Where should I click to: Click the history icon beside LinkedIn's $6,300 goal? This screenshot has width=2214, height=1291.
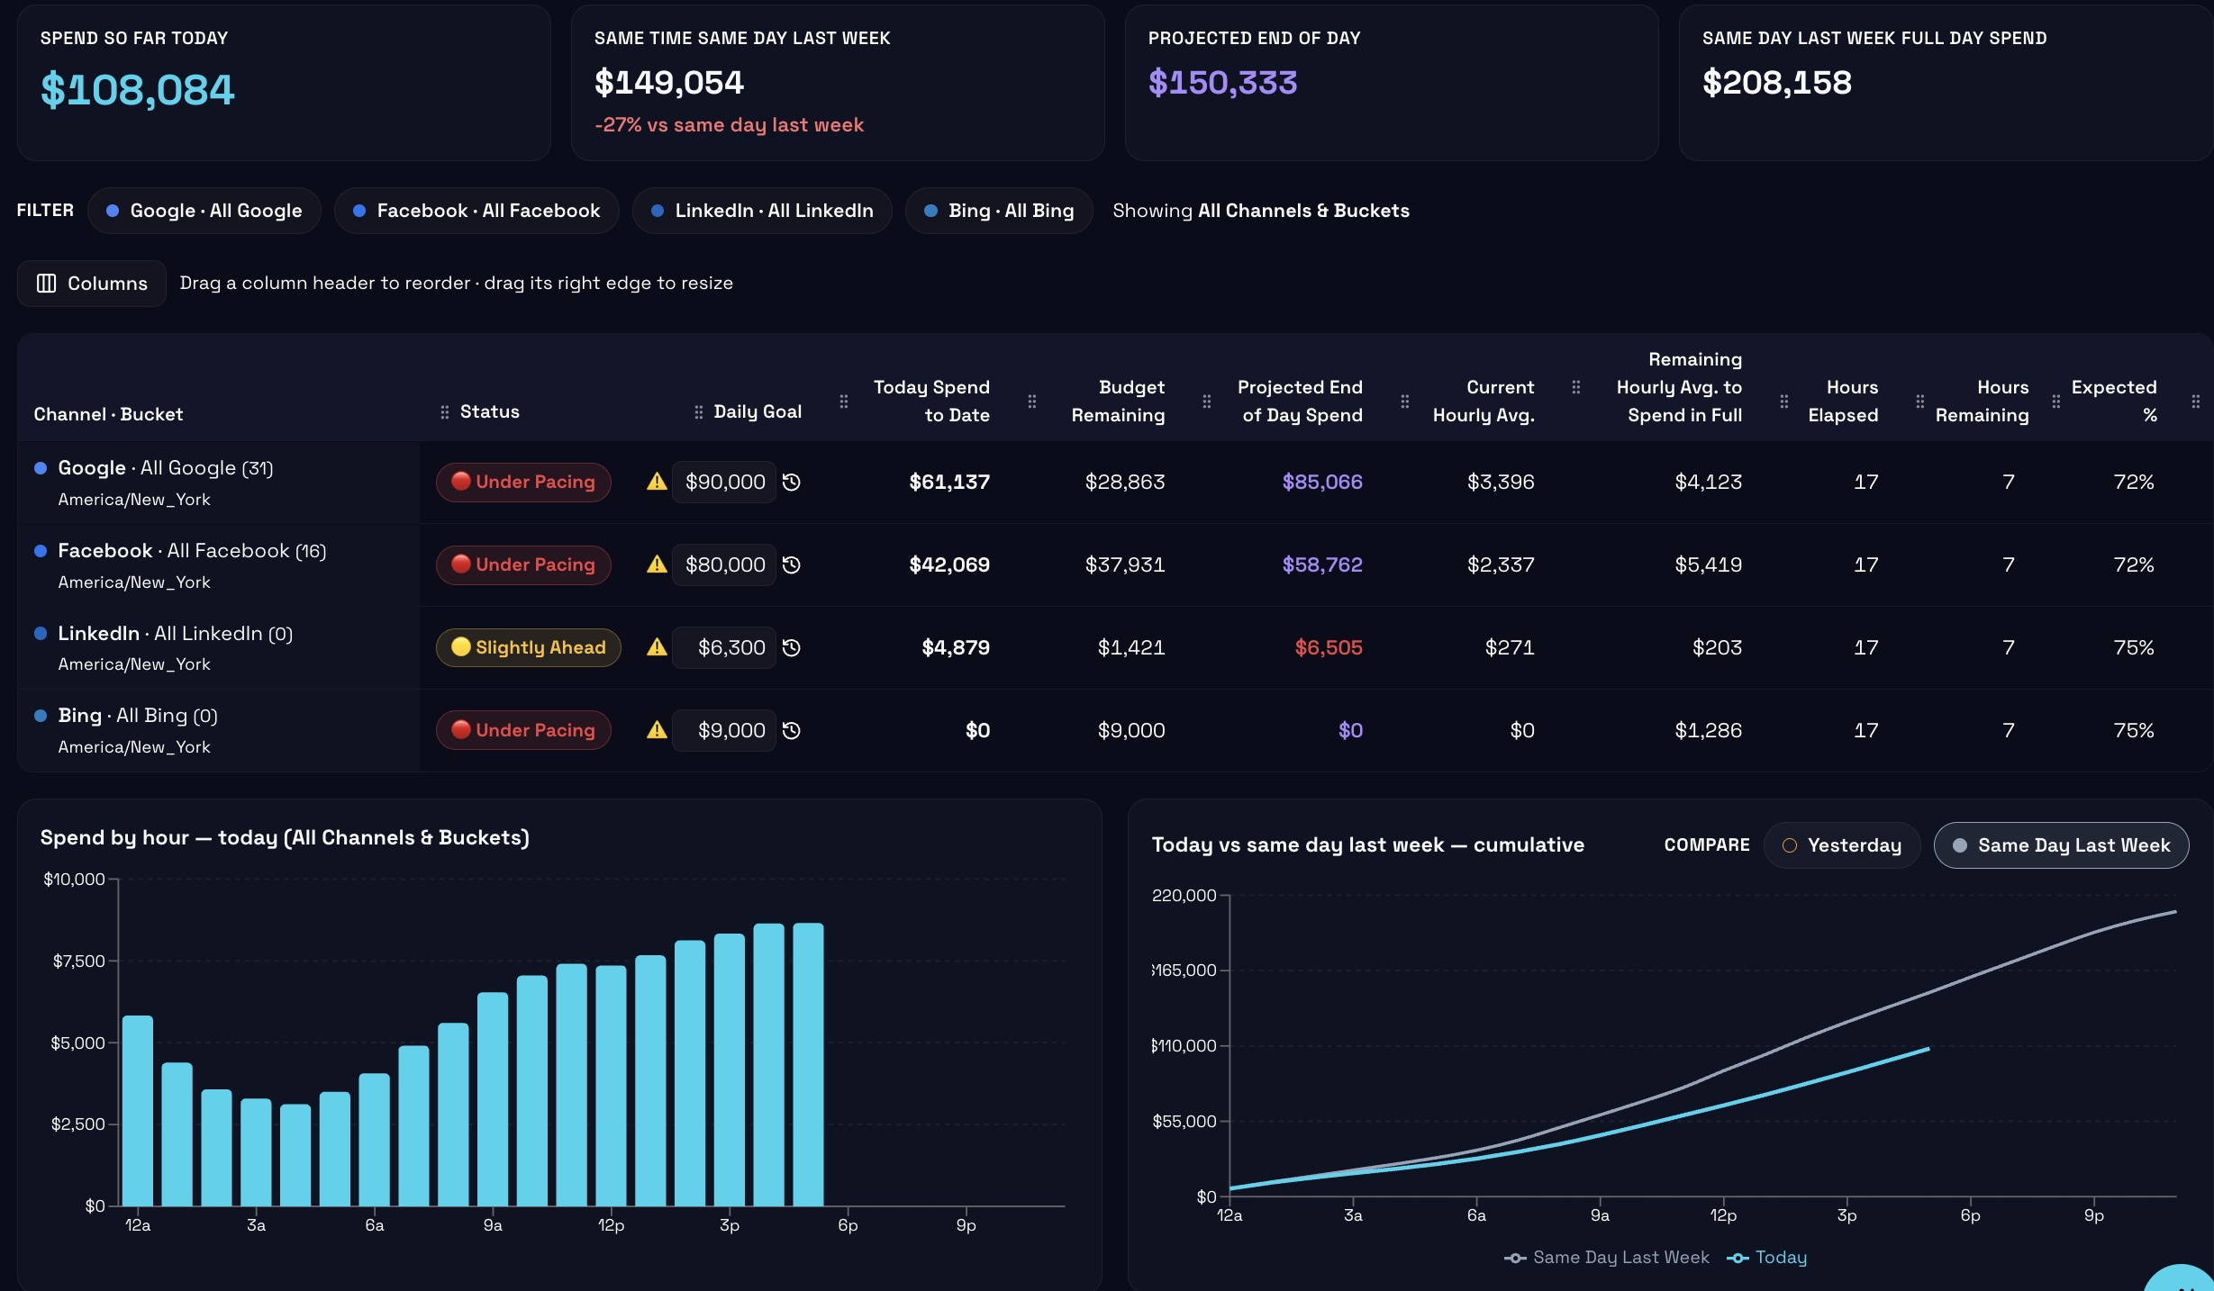792,647
